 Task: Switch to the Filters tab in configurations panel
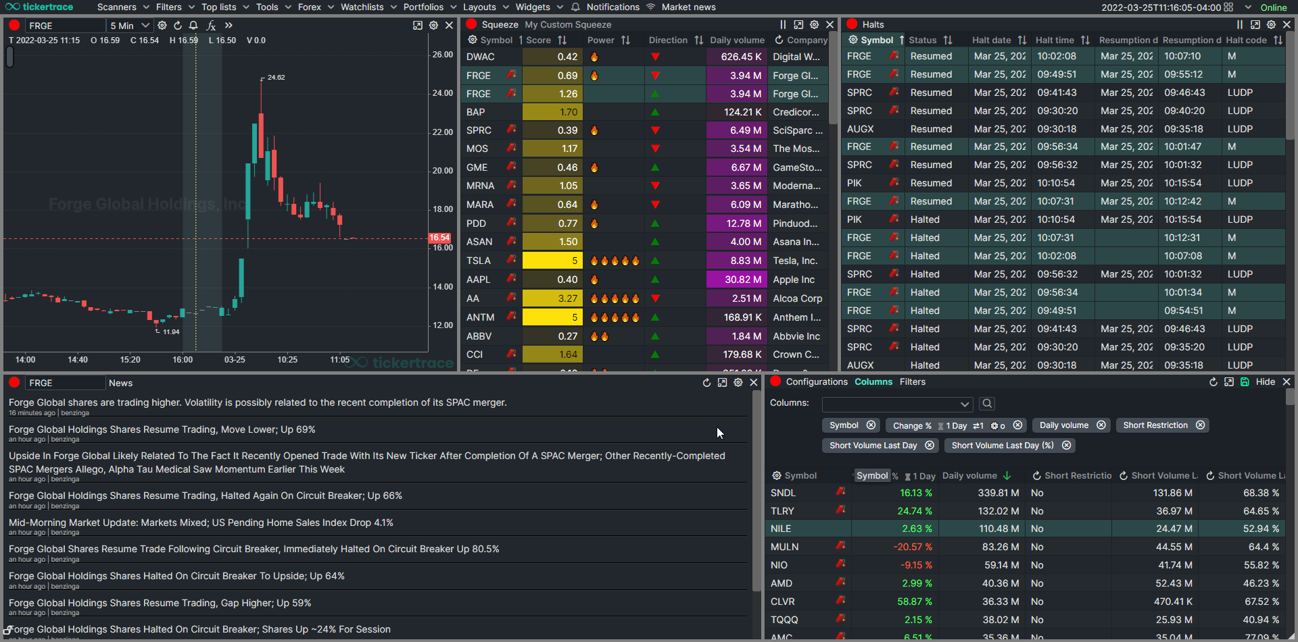click(913, 382)
